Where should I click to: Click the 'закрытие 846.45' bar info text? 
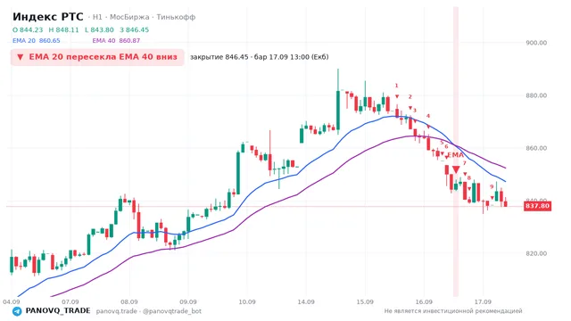click(219, 57)
